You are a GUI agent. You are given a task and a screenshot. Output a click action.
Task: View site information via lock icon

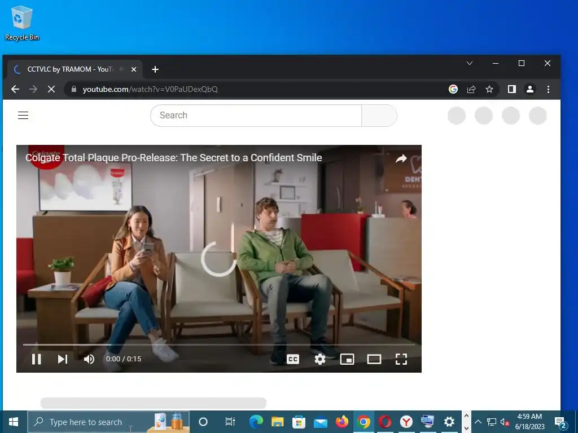click(x=74, y=89)
